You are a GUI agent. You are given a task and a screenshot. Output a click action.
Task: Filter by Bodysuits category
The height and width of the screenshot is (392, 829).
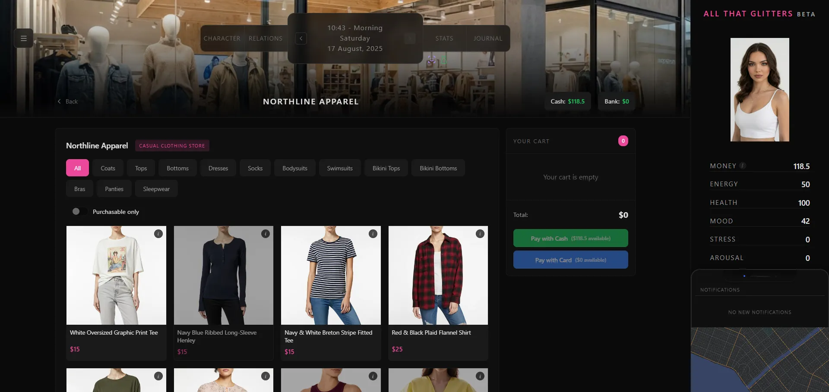tap(295, 168)
